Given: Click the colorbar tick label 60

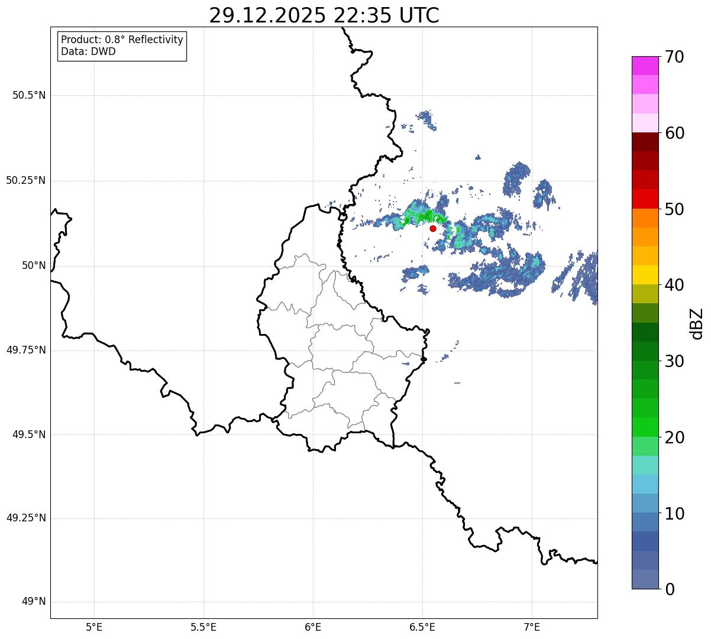Looking at the screenshot, I should click(x=674, y=133).
